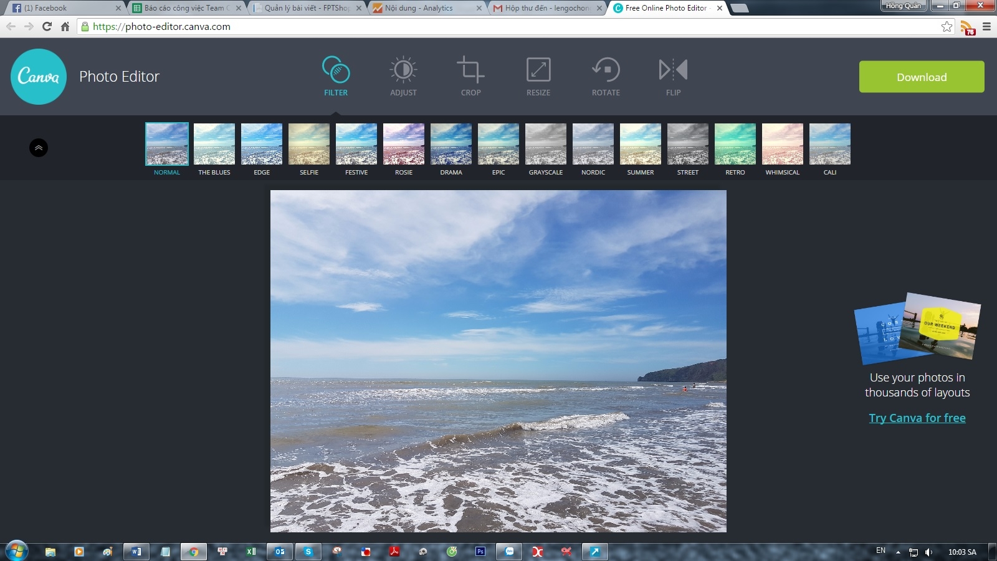Viewport: 997px width, 561px height.
Task: Download the edited photo
Action: 922,77
